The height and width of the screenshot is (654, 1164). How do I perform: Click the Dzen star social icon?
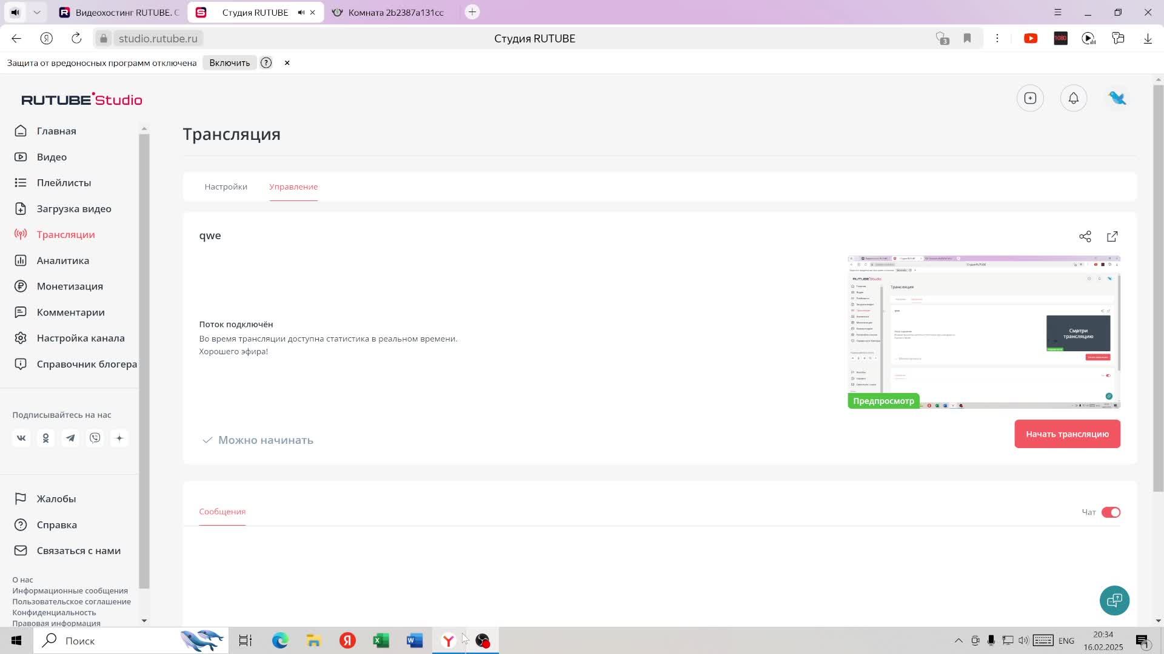[x=119, y=438]
